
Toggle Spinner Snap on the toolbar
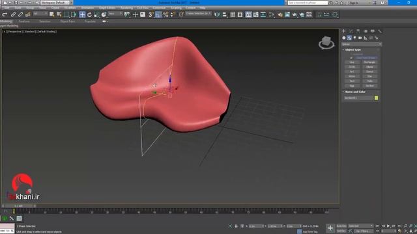[173, 14]
